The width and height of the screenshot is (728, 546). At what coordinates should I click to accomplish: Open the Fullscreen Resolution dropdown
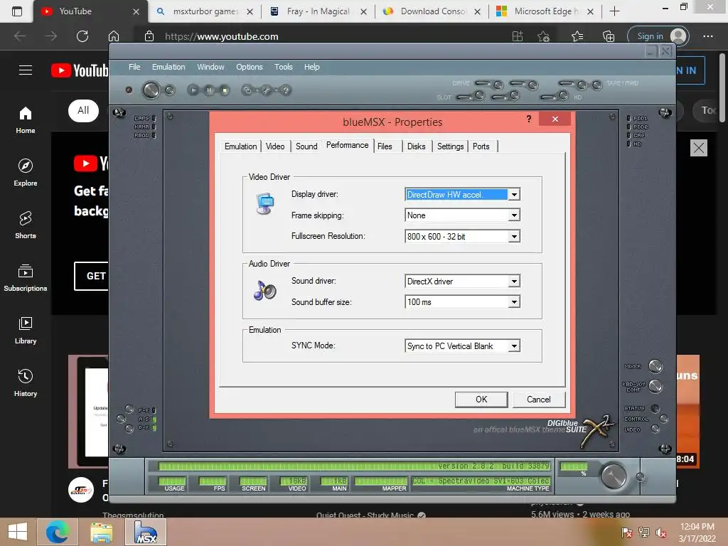tap(514, 236)
